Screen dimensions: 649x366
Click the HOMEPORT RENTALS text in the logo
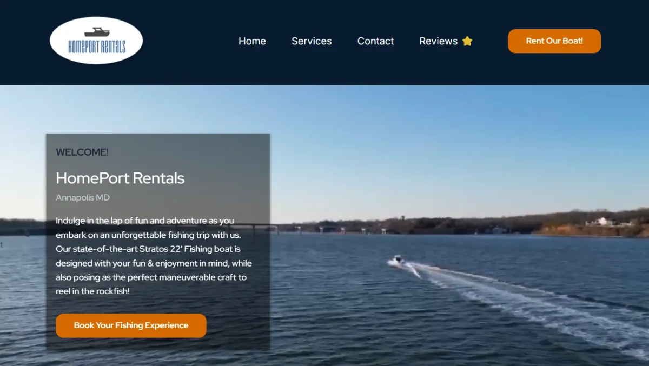tap(97, 46)
